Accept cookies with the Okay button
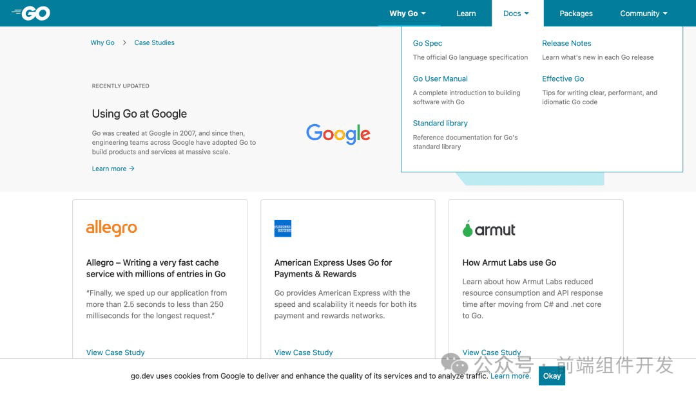 [x=552, y=376]
